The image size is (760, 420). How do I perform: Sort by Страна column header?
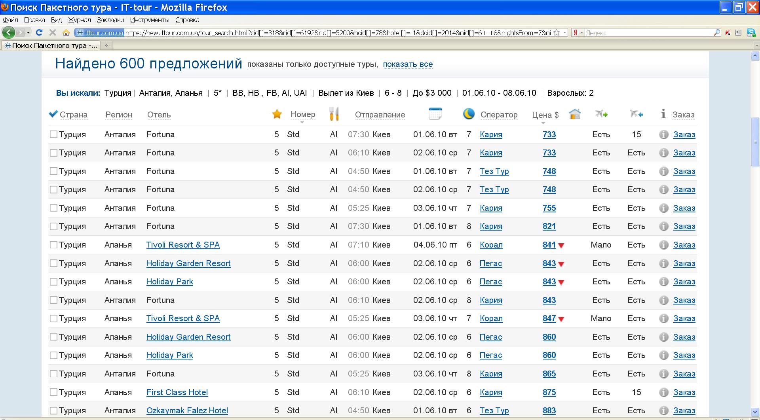coord(74,115)
